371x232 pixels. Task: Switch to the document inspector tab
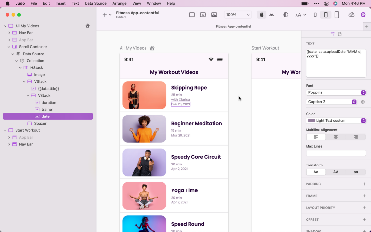340,34
